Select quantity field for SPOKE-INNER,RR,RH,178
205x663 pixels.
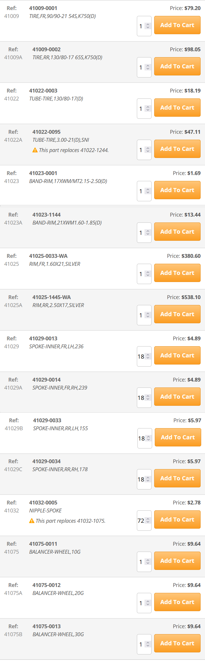point(144,479)
